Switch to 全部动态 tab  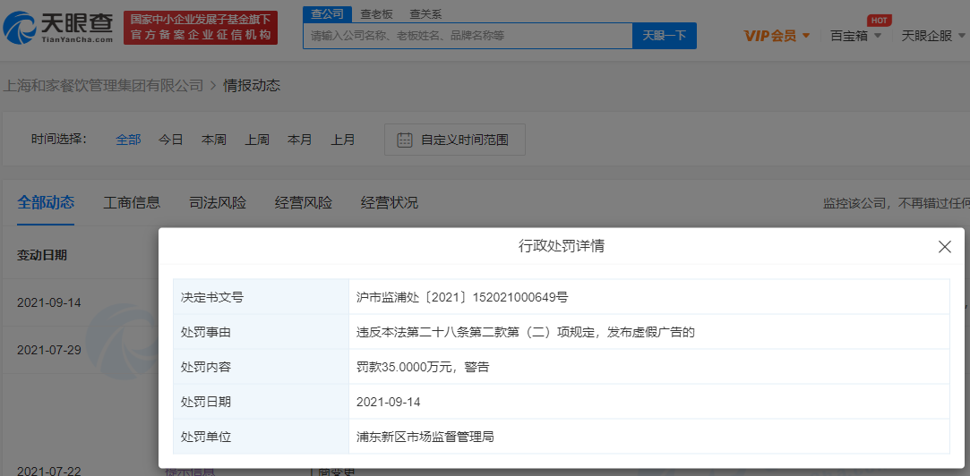pos(46,202)
